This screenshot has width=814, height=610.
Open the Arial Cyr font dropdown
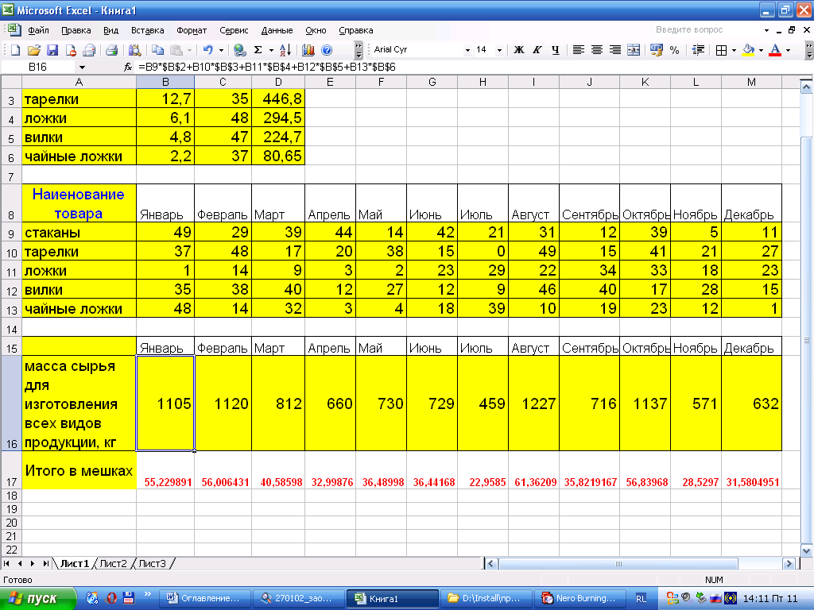(467, 50)
